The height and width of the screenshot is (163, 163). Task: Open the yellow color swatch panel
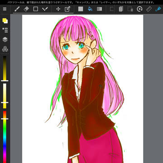point(5,21)
